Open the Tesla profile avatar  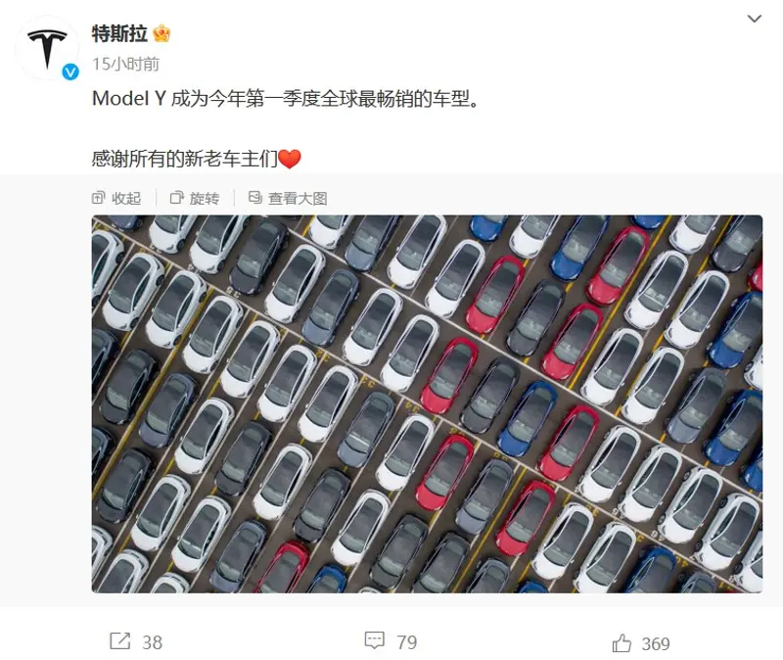[x=47, y=48]
